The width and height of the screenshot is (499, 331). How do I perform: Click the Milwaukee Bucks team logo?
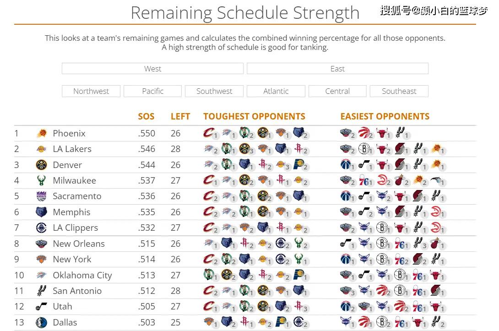(x=41, y=180)
